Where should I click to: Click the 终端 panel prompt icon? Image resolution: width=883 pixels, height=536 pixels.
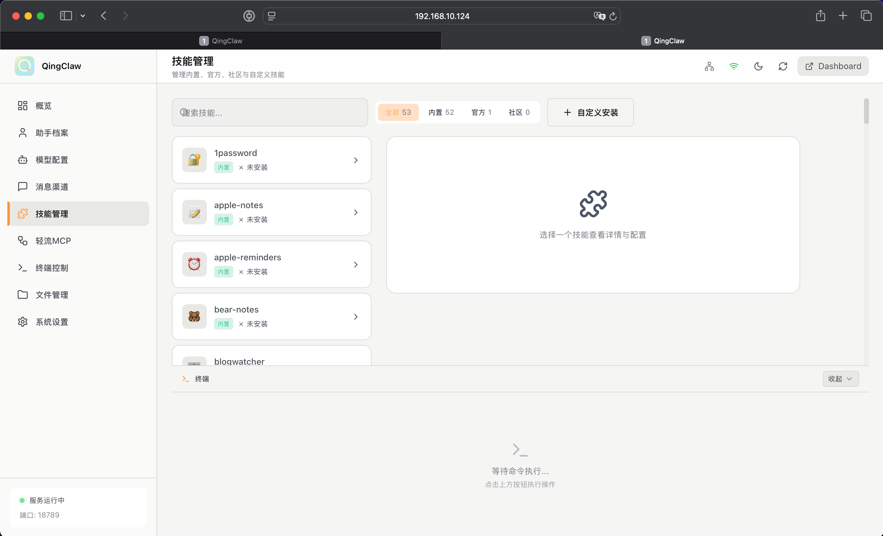coord(186,379)
